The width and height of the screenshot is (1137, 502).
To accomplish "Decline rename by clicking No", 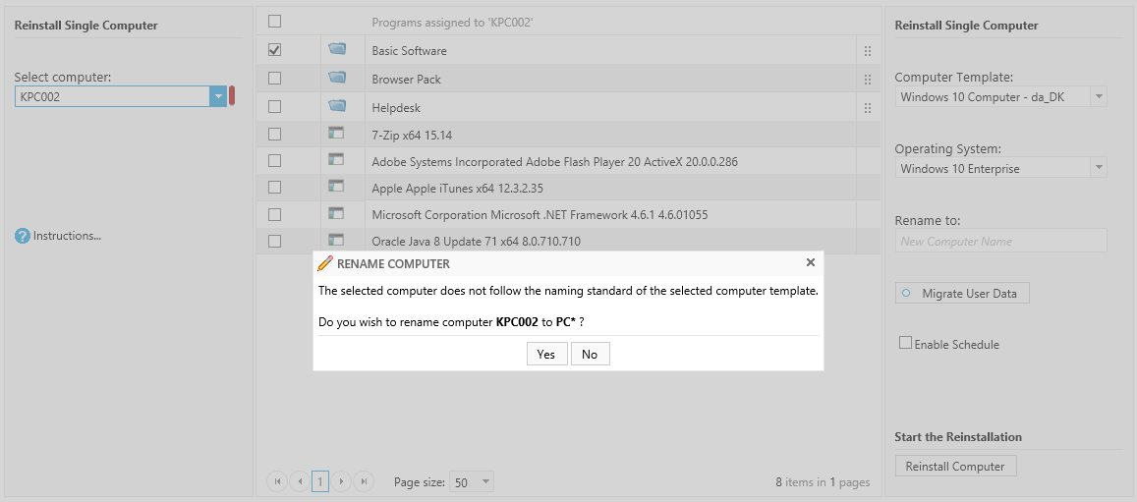I will pyautogui.click(x=590, y=354).
